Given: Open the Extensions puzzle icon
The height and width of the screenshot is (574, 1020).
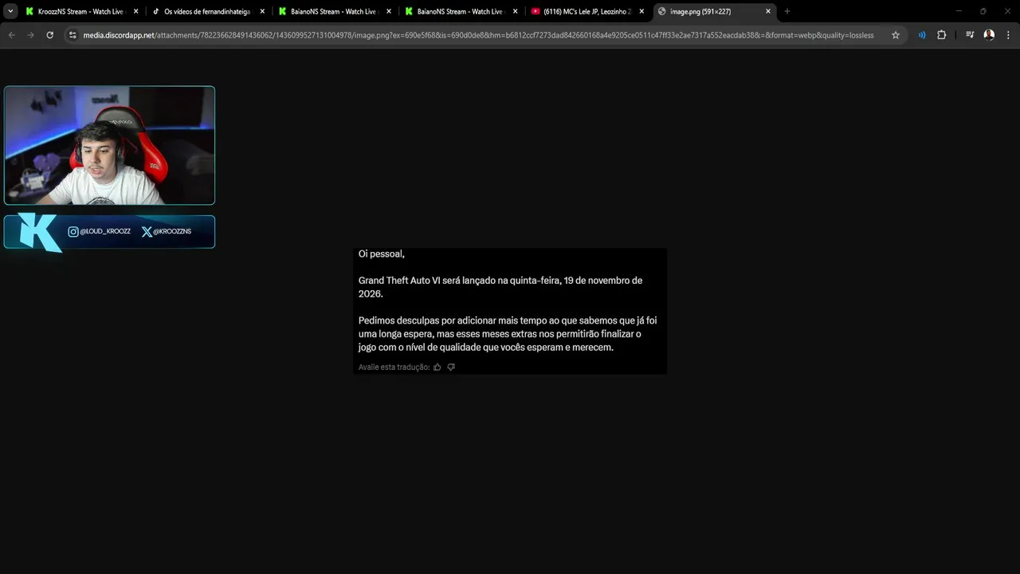Looking at the screenshot, I should 941,35.
